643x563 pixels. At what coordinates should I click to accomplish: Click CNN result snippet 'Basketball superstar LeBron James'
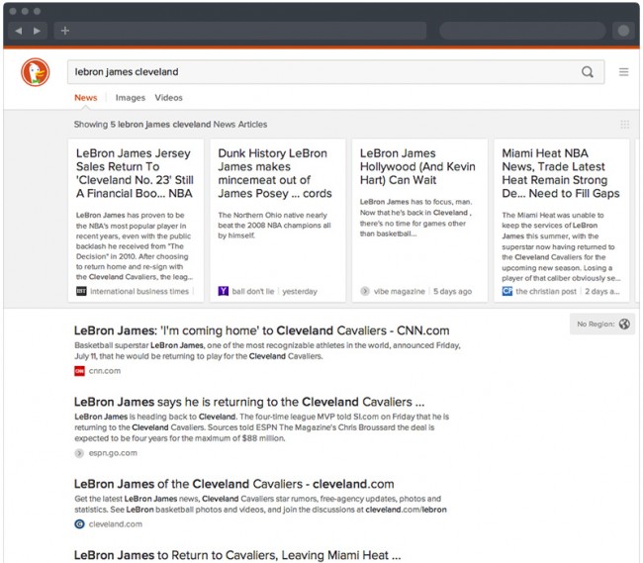point(267,350)
